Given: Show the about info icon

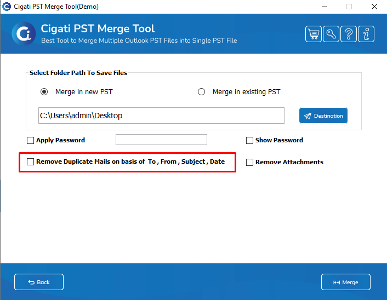Looking at the screenshot, I should point(366,34).
